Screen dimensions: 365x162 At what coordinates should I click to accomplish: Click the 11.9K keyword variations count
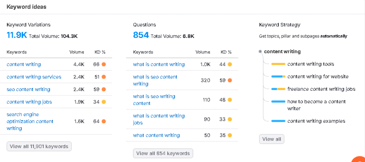pos(17,35)
